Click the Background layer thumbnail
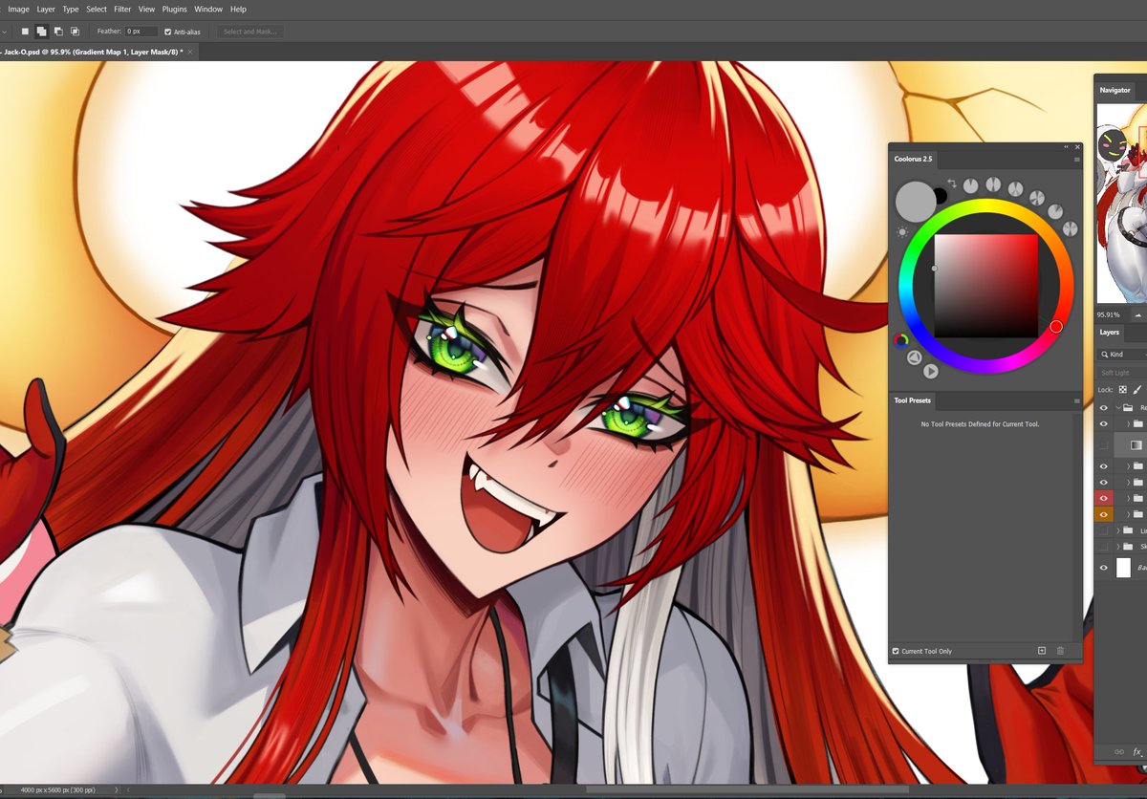Screen dimensions: 1147x799 pos(1123,568)
